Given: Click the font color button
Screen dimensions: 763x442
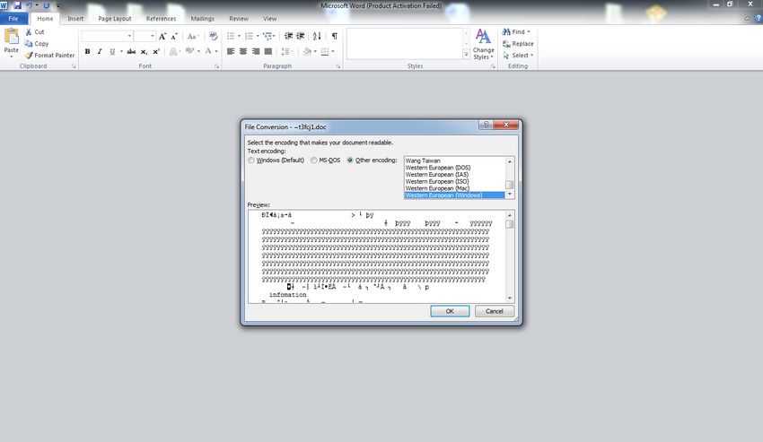Looking at the screenshot, I should tap(208, 51).
